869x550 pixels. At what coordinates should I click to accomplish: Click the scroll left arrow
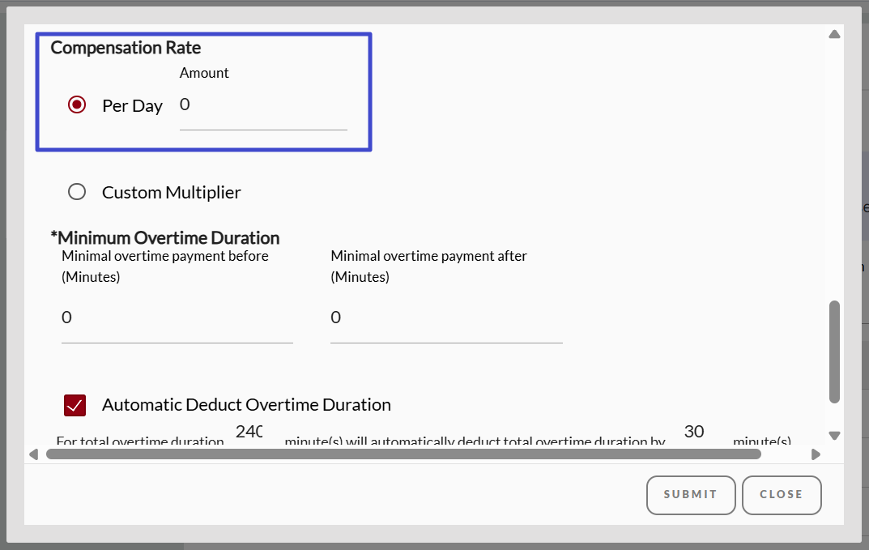[x=33, y=454]
